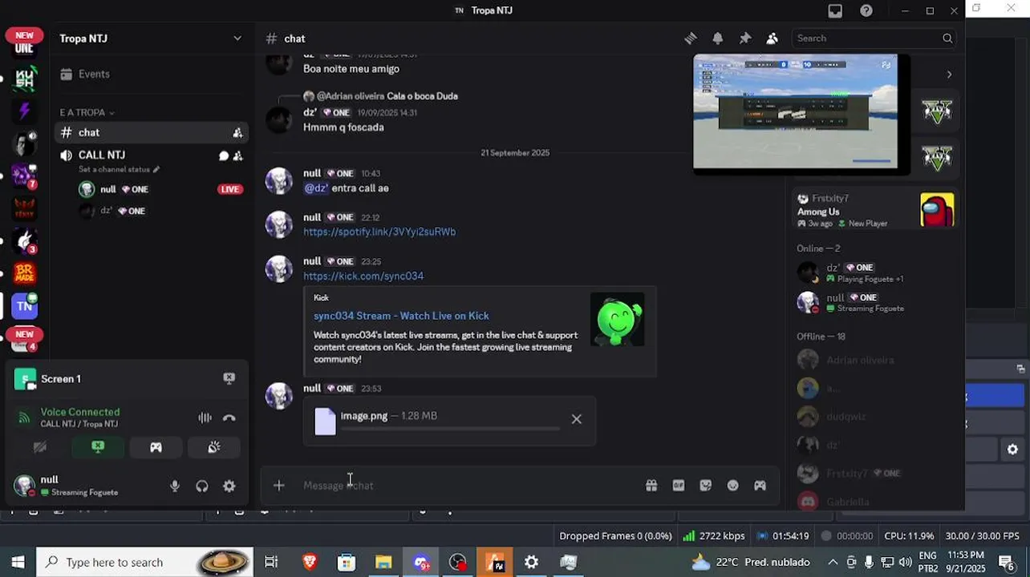Open apps controller icon in message bar
The width and height of the screenshot is (1030, 577).
pos(760,486)
